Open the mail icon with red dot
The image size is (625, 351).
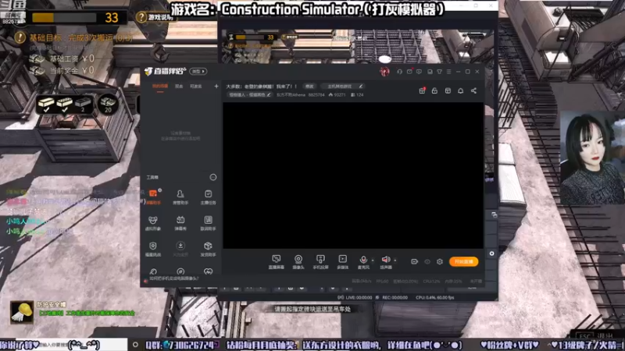coord(409,72)
